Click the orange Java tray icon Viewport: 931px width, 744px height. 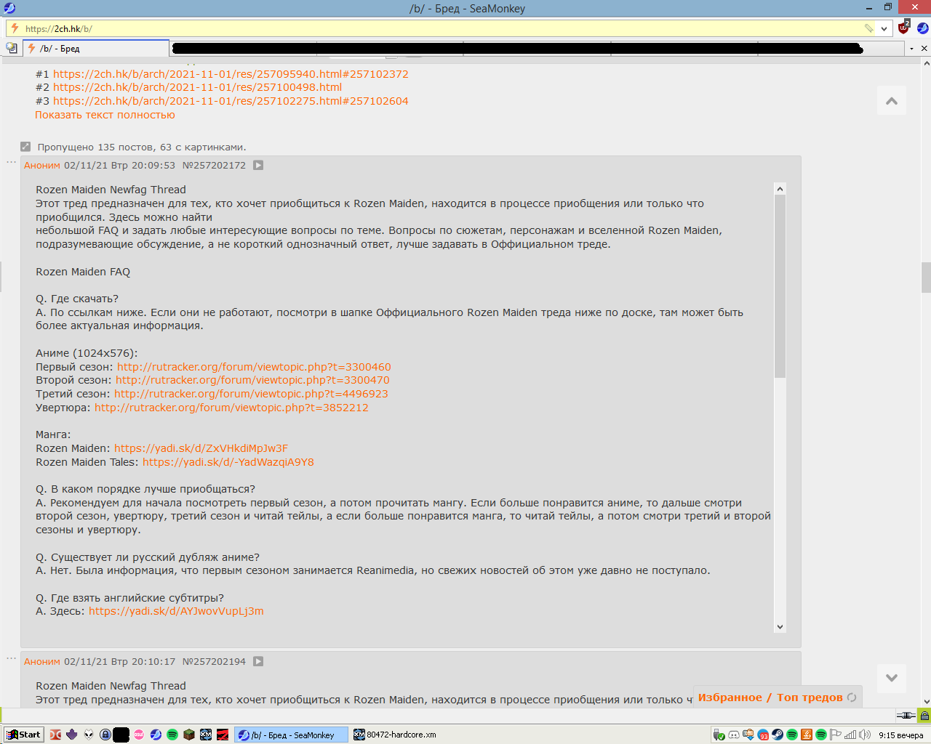pos(807,735)
